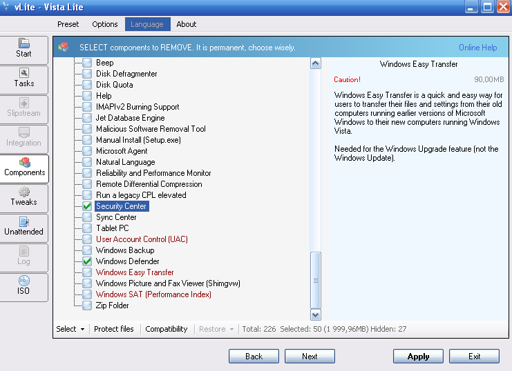Check the Disk Defragmenter checkbox
Viewport: 512px width, 371px height.
[x=87, y=74]
